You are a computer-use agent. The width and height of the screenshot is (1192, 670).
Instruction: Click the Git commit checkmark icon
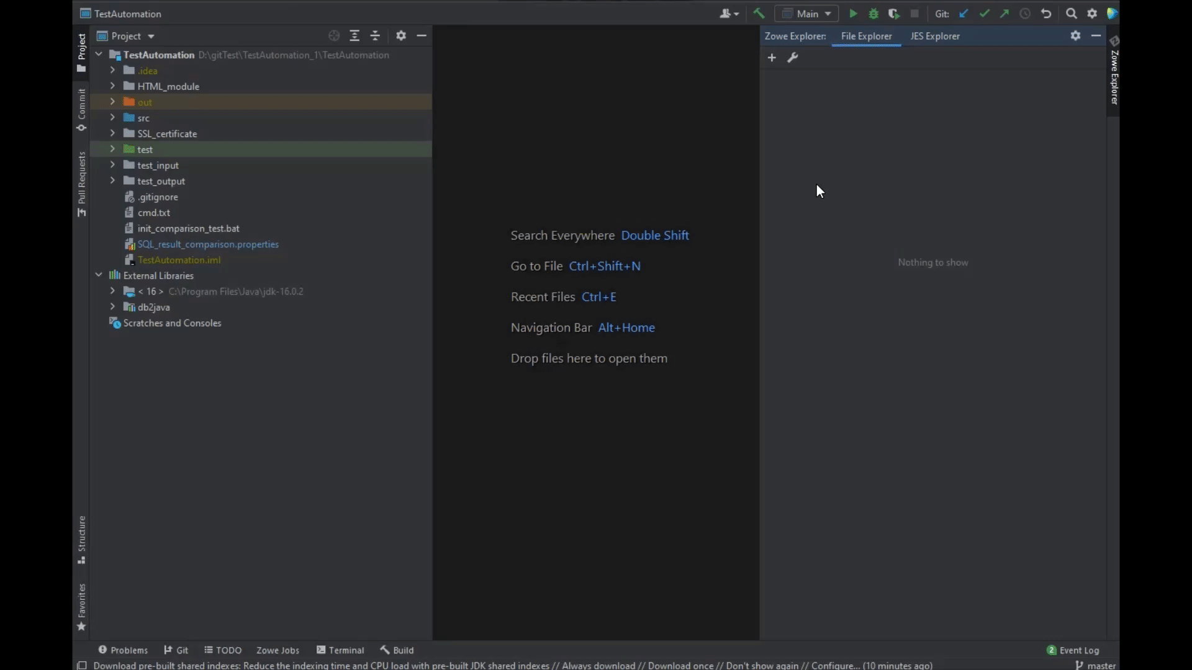coord(984,14)
